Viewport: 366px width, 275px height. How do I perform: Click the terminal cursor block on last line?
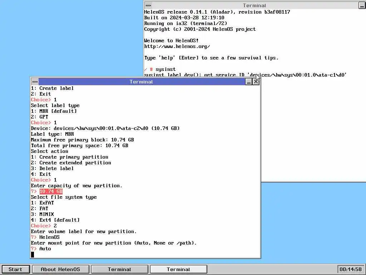tap(33, 255)
